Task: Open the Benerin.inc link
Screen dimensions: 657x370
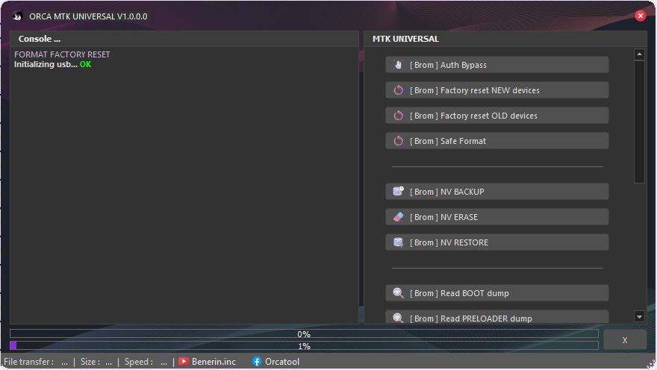Action: click(214, 362)
